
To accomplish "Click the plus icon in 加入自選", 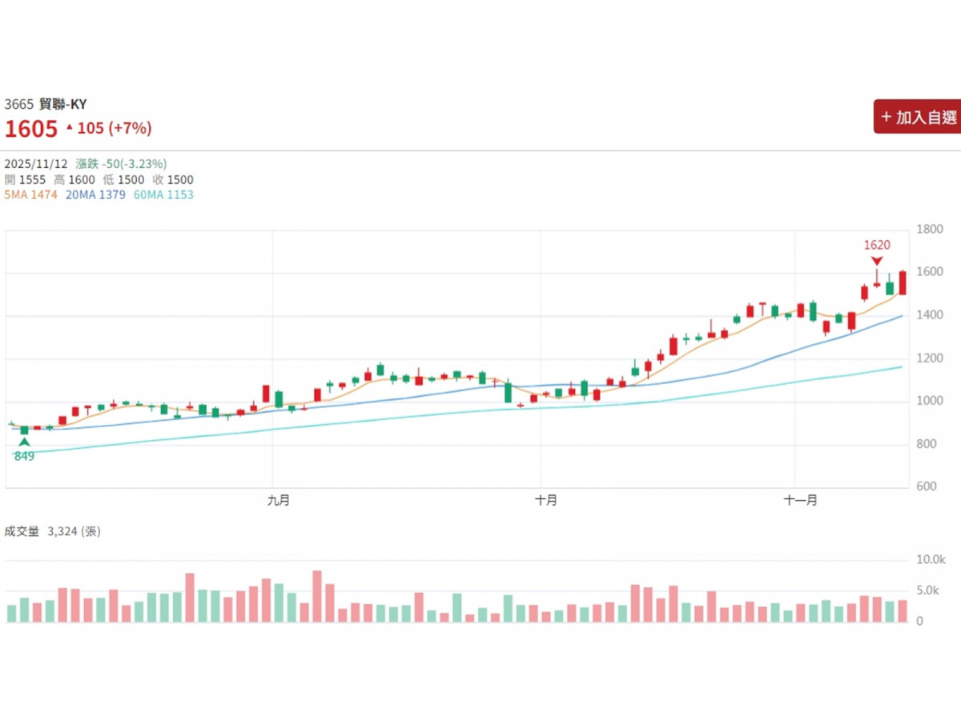I will point(886,118).
